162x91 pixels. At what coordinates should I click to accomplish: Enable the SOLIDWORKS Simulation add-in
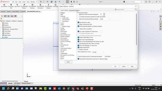[40, 6]
